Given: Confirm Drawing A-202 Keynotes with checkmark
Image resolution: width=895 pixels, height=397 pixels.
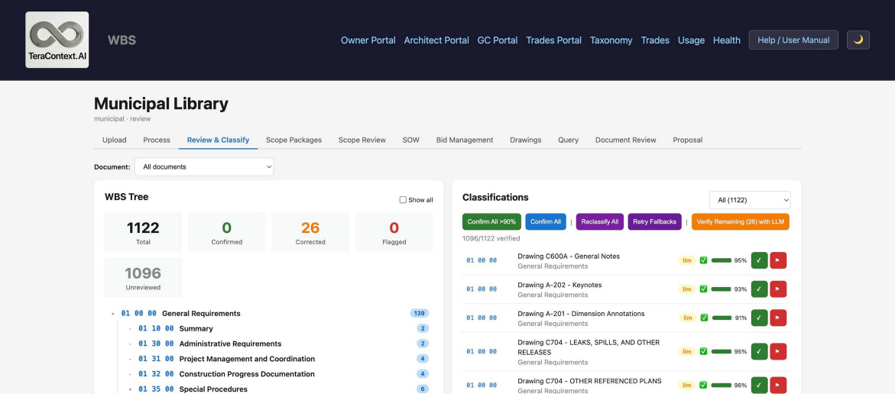Looking at the screenshot, I should click(x=759, y=289).
